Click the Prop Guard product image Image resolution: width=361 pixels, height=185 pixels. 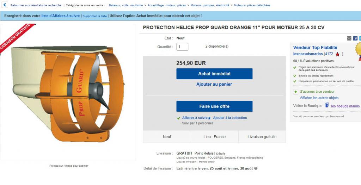coord(68,92)
